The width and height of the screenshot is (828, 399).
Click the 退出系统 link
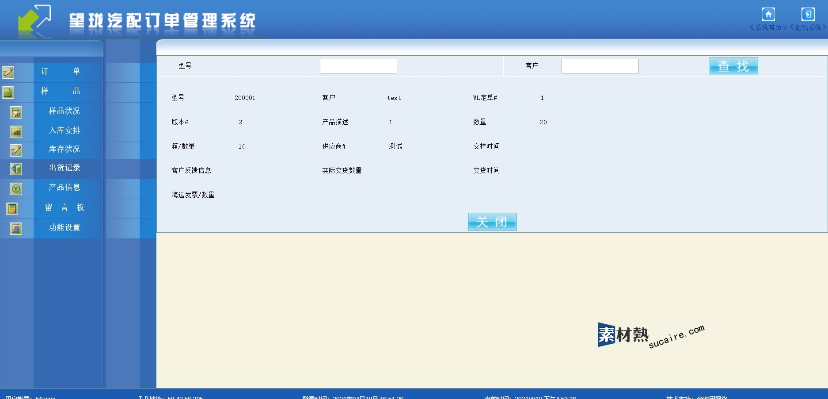coord(808,27)
